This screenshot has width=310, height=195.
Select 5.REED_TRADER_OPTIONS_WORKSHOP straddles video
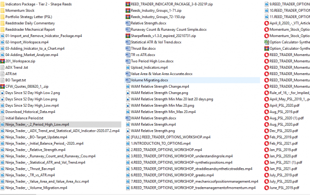[x=192, y=169]
